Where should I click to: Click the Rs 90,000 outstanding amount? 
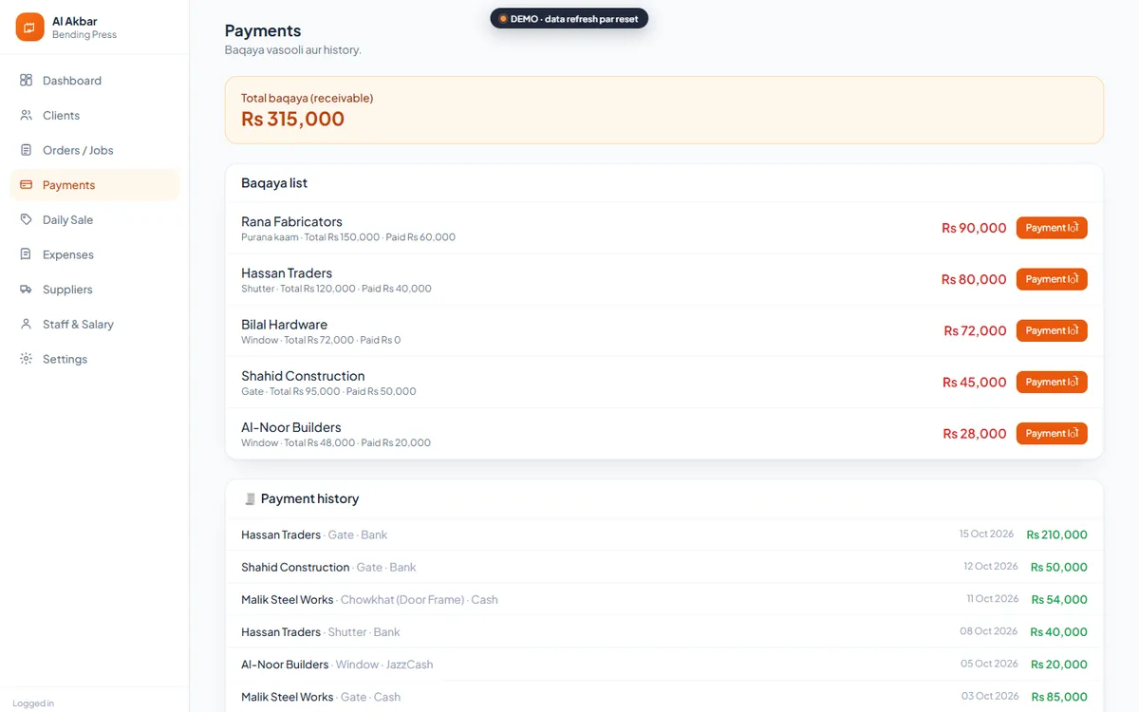(x=974, y=228)
